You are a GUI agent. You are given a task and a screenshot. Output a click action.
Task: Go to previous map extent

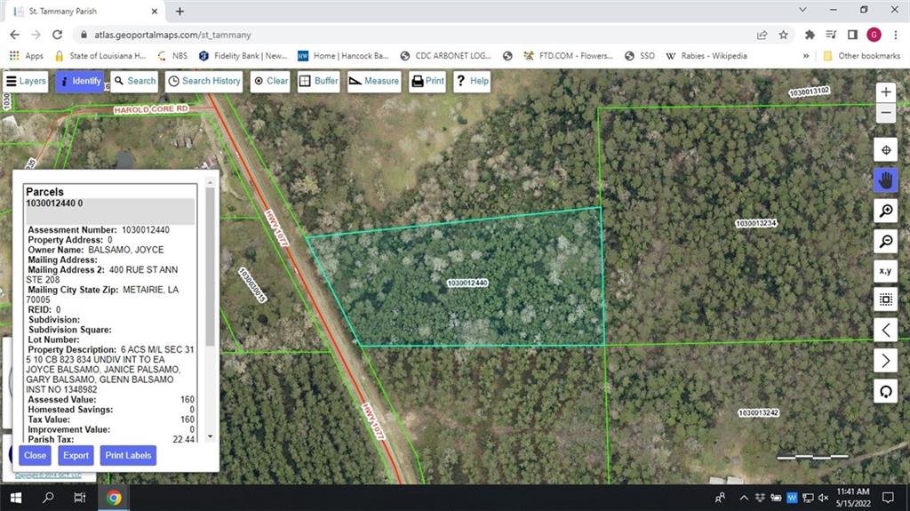(886, 331)
